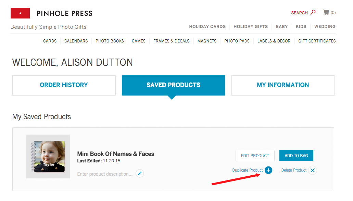The width and height of the screenshot is (353, 201).
Task: Select Calendars in the navigation bar
Action: click(x=76, y=41)
